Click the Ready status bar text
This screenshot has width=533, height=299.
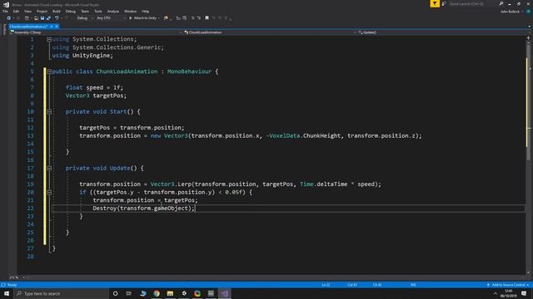[x=12, y=285]
